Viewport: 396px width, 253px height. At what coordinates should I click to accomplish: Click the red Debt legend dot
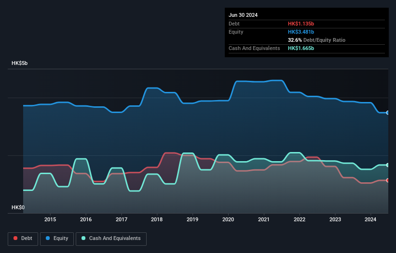click(x=15, y=238)
